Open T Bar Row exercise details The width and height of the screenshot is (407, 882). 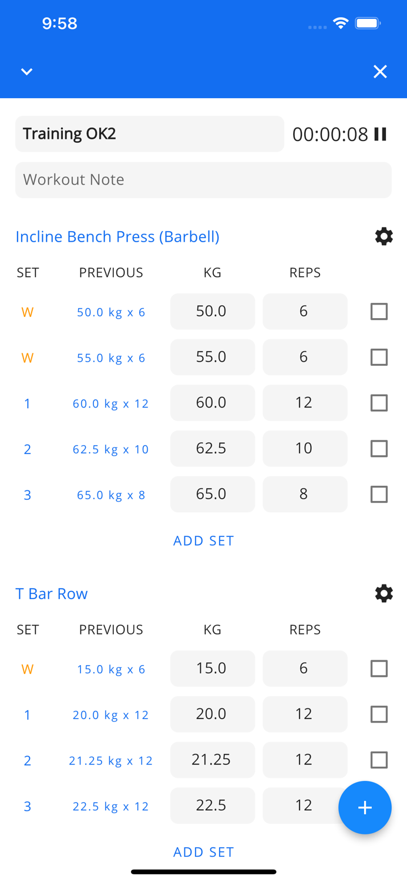tap(52, 593)
